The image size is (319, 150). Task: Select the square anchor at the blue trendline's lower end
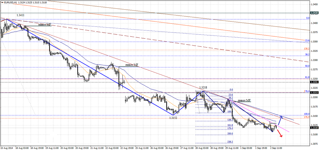tap(273, 131)
